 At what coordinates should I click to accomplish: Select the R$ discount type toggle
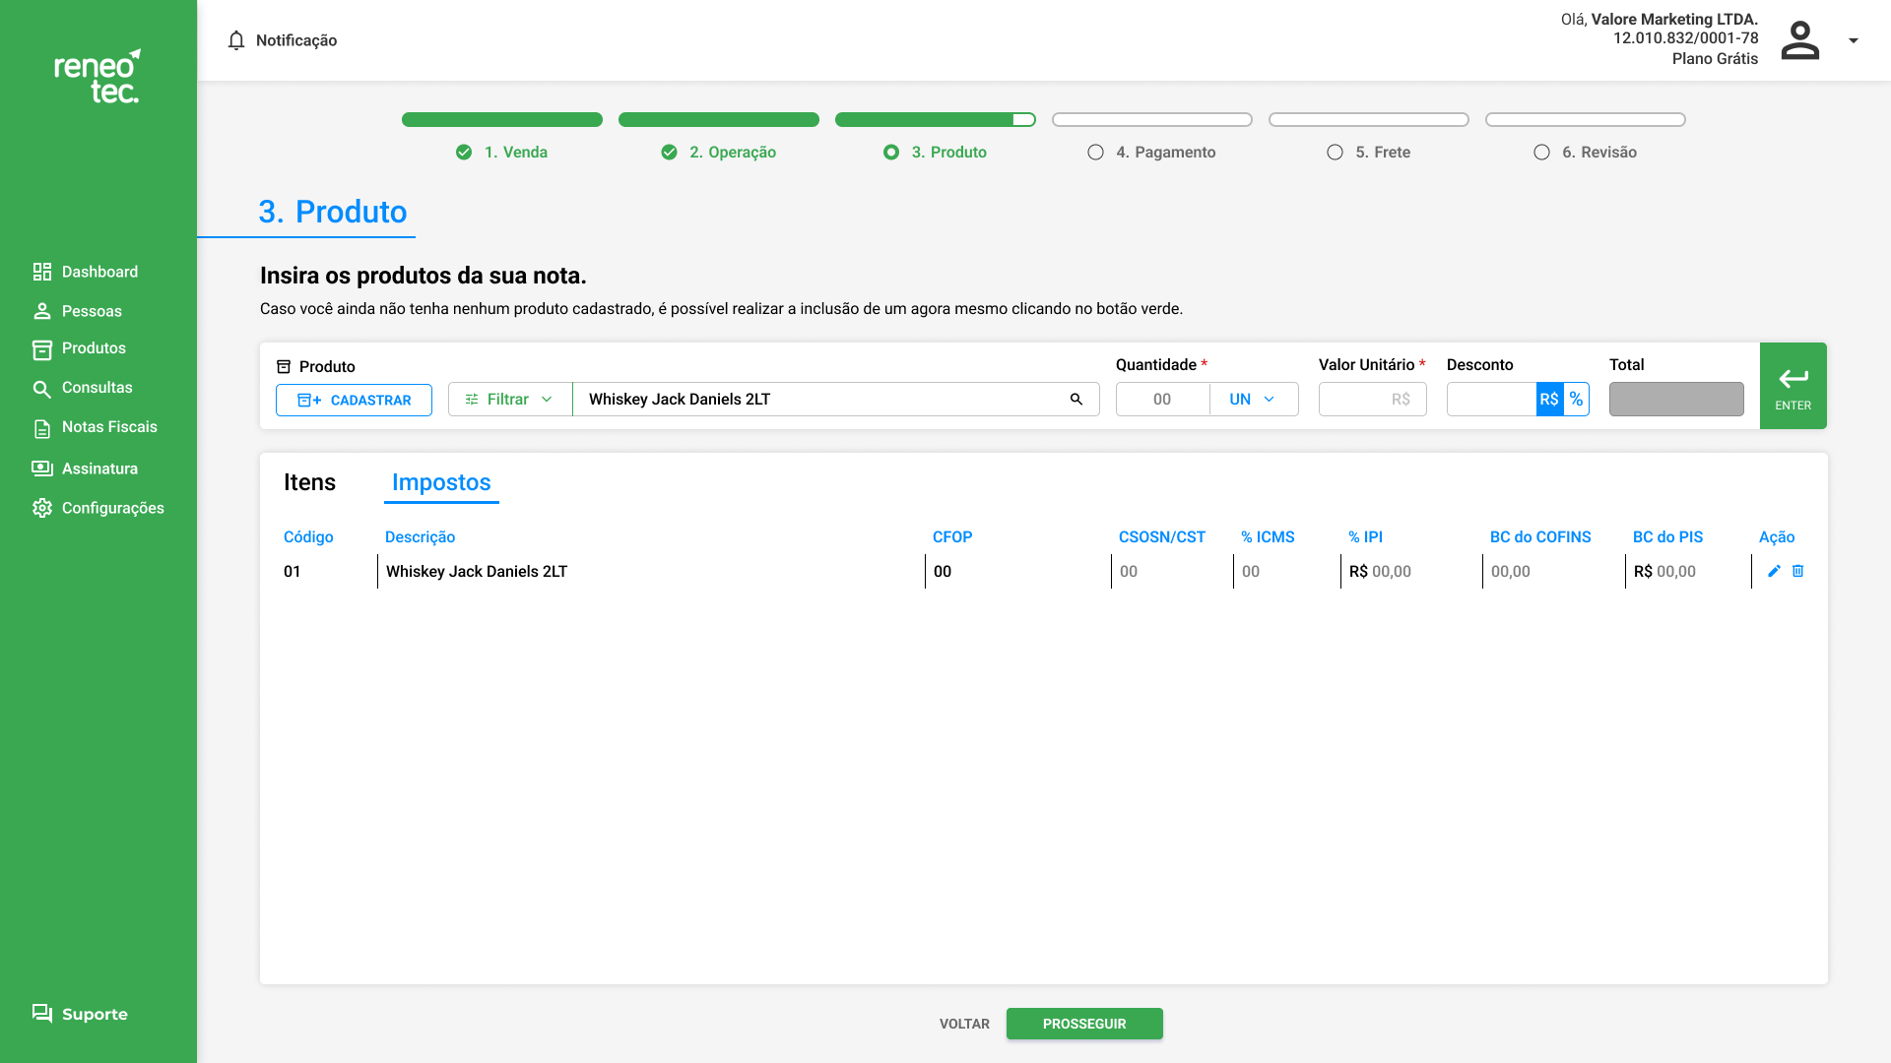click(1549, 400)
